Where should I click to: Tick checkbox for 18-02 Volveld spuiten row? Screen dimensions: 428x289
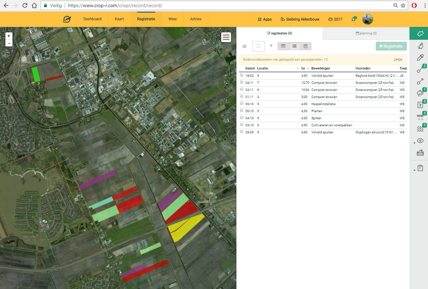coord(241,75)
